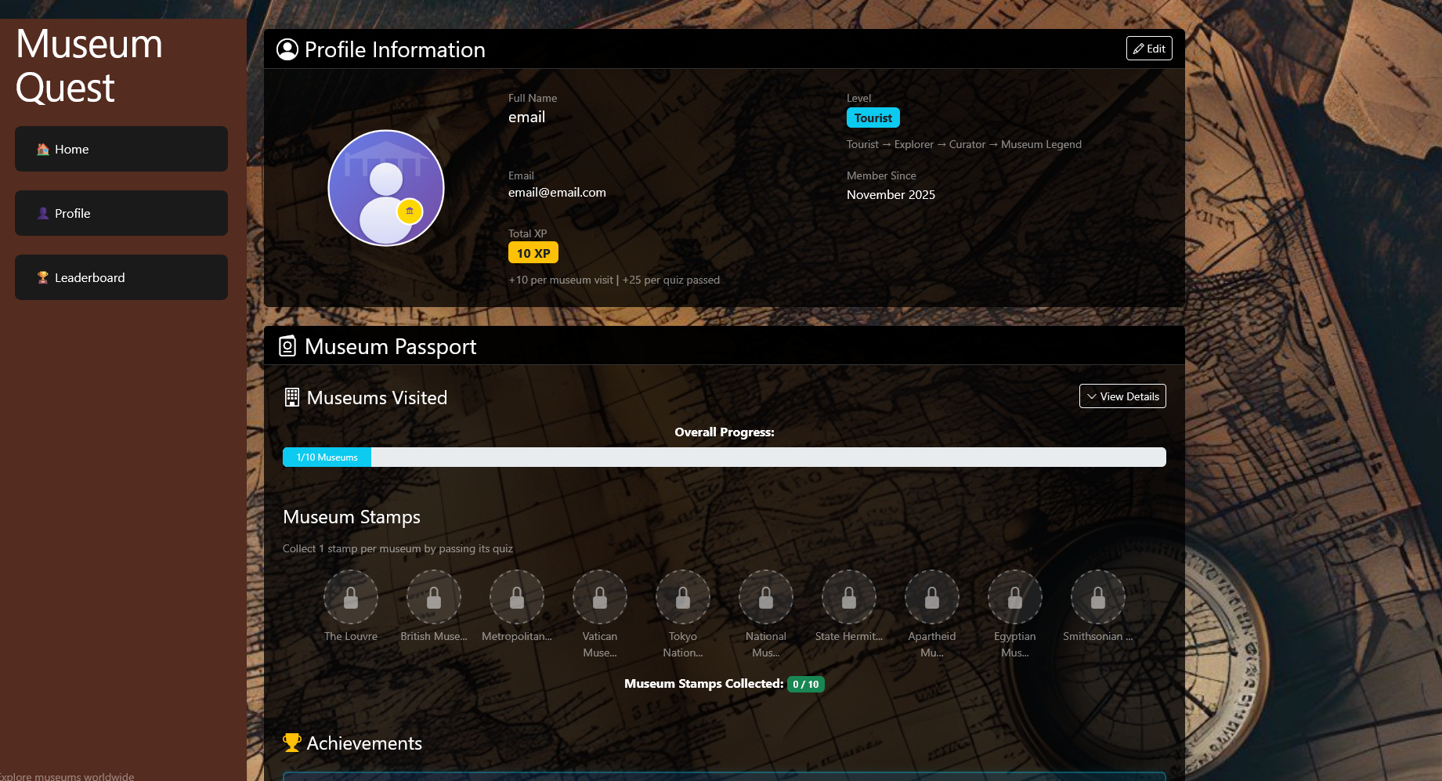
Task: Click the Tourist to Museum Legend level path text
Action: (964, 145)
